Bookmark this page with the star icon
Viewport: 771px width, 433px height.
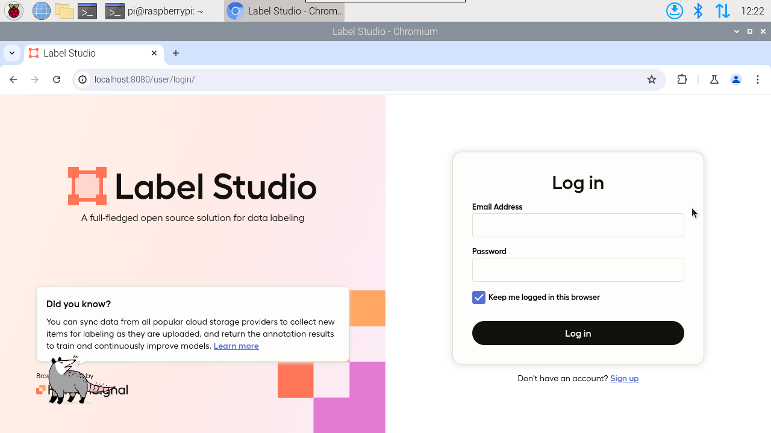652,79
